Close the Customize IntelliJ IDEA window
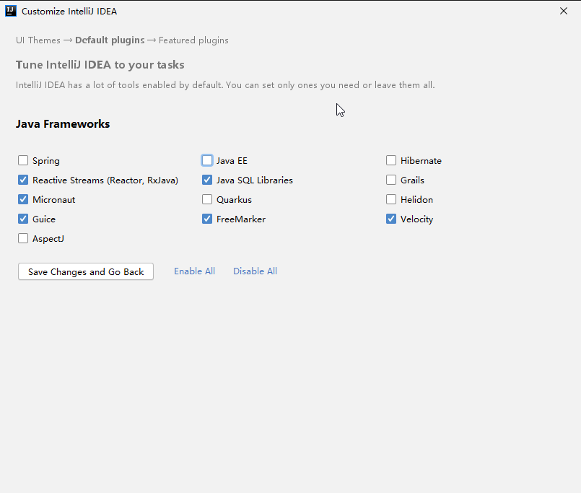Image resolution: width=581 pixels, height=493 pixels. [564, 11]
